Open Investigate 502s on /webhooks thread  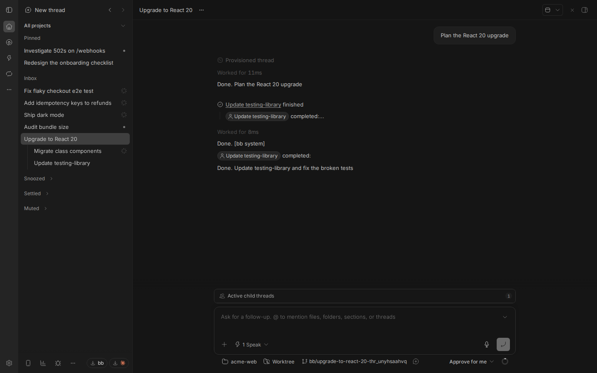[x=75, y=51]
